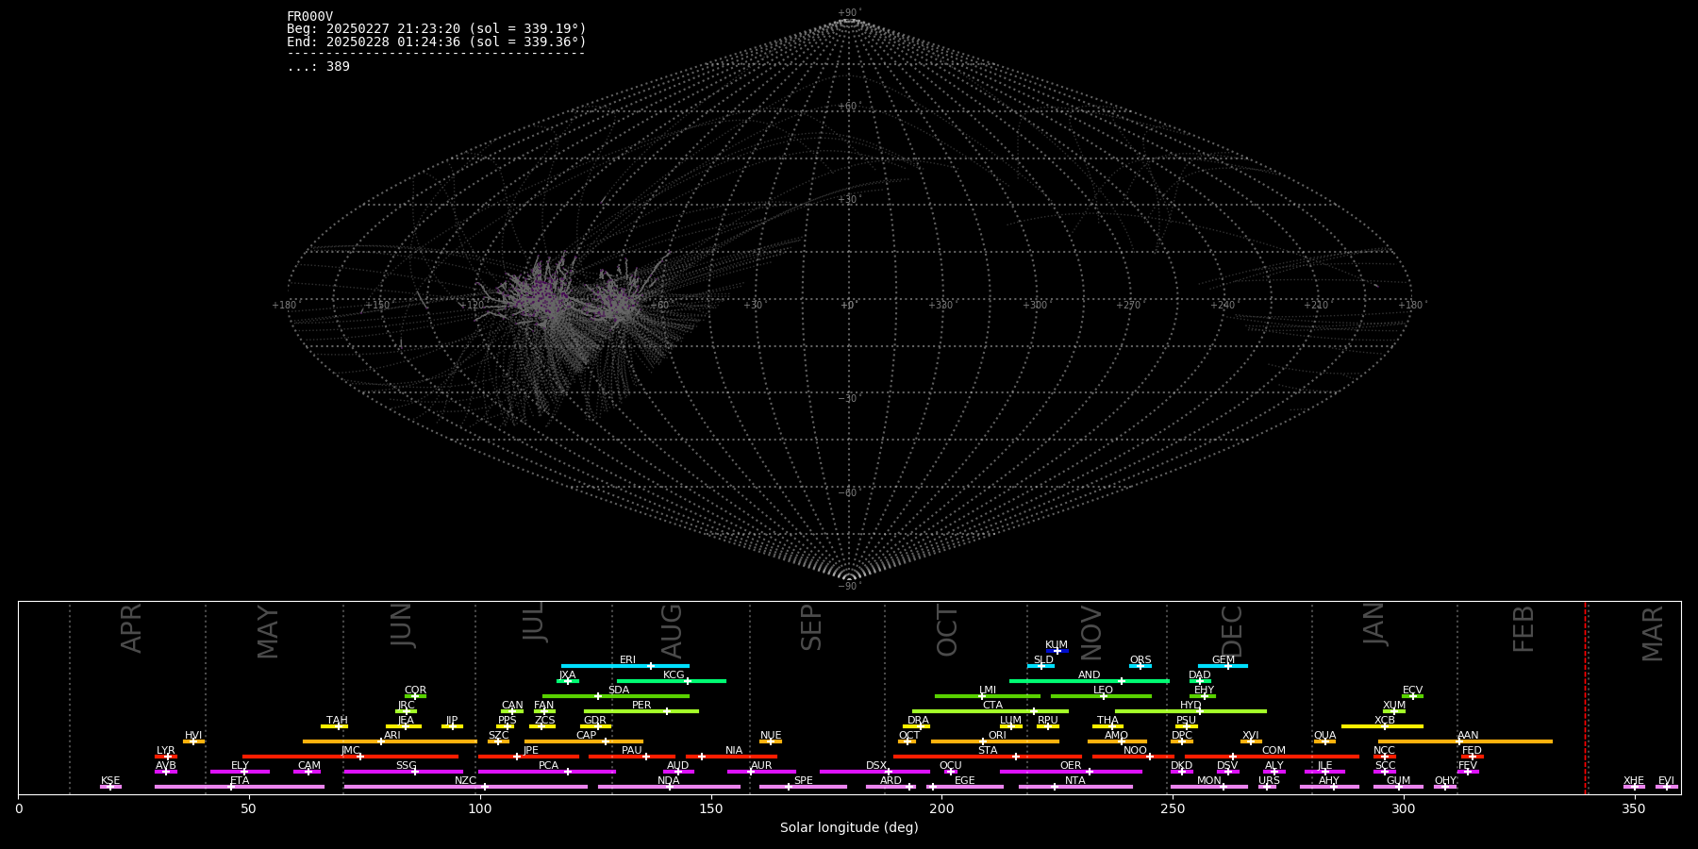The width and height of the screenshot is (1698, 849).
Task: Click the HVI shower label
Action: point(193,736)
